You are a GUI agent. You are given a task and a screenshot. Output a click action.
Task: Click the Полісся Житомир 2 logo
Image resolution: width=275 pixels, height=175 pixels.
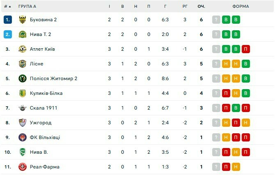[22, 79]
